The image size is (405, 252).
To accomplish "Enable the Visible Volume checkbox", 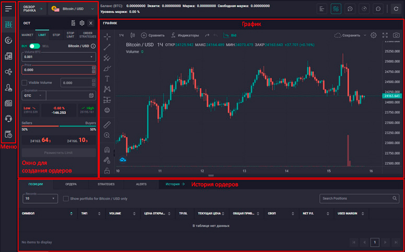I will tap(24, 83).
